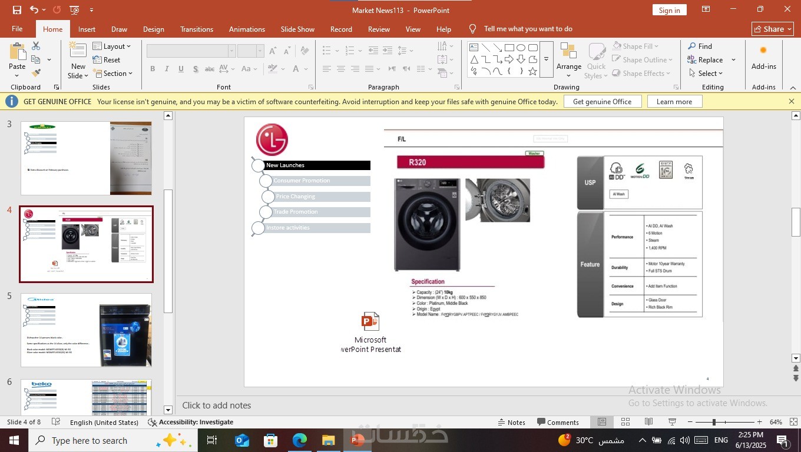Justify the paragraph text

[x=369, y=69]
